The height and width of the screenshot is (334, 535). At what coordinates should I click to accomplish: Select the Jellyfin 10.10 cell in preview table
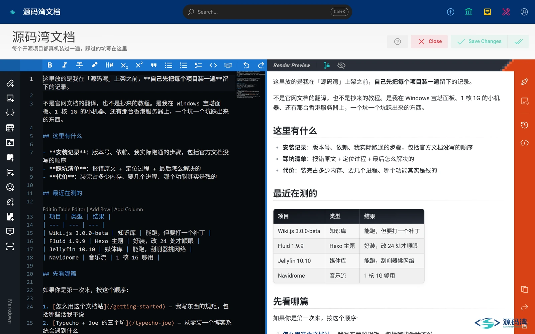tap(299, 261)
